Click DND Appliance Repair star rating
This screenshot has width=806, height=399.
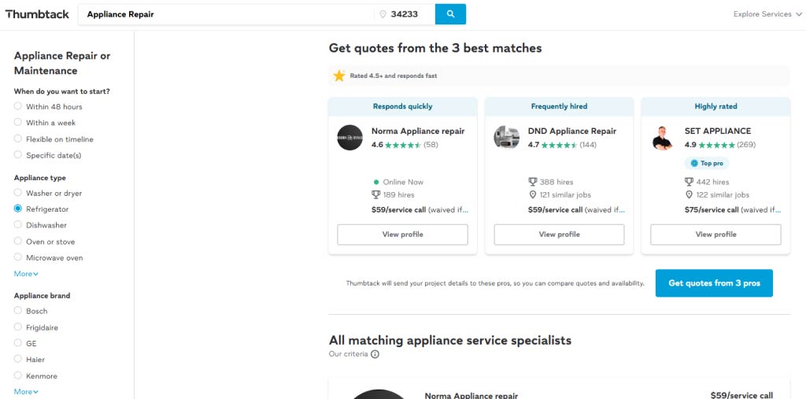tap(560, 145)
